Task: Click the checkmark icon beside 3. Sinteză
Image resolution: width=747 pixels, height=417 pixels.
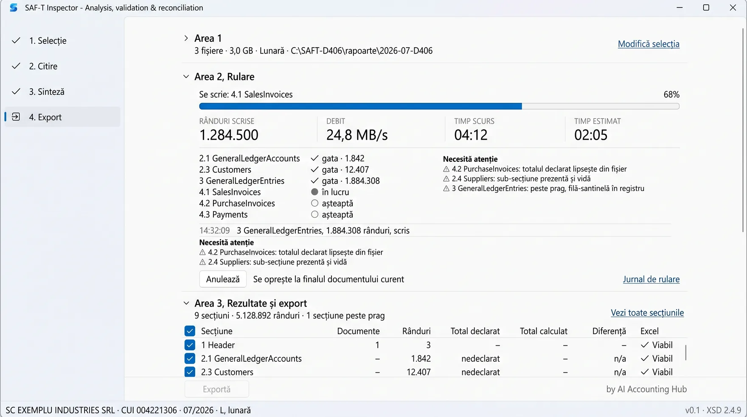Action: 16,92
